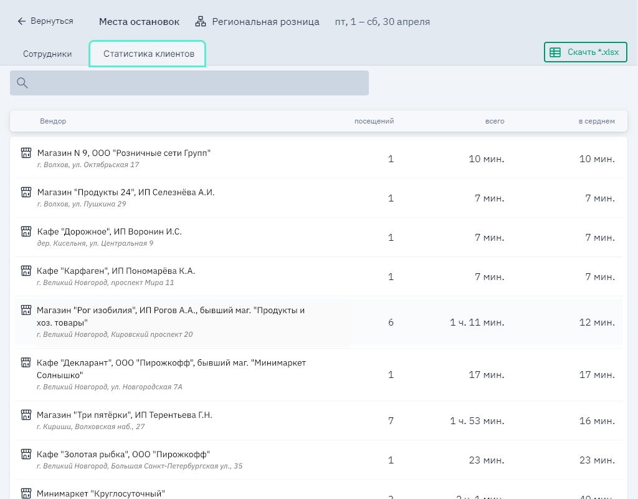Select the Статистика клиентов tab
638x499 pixels.
[148, 54]
